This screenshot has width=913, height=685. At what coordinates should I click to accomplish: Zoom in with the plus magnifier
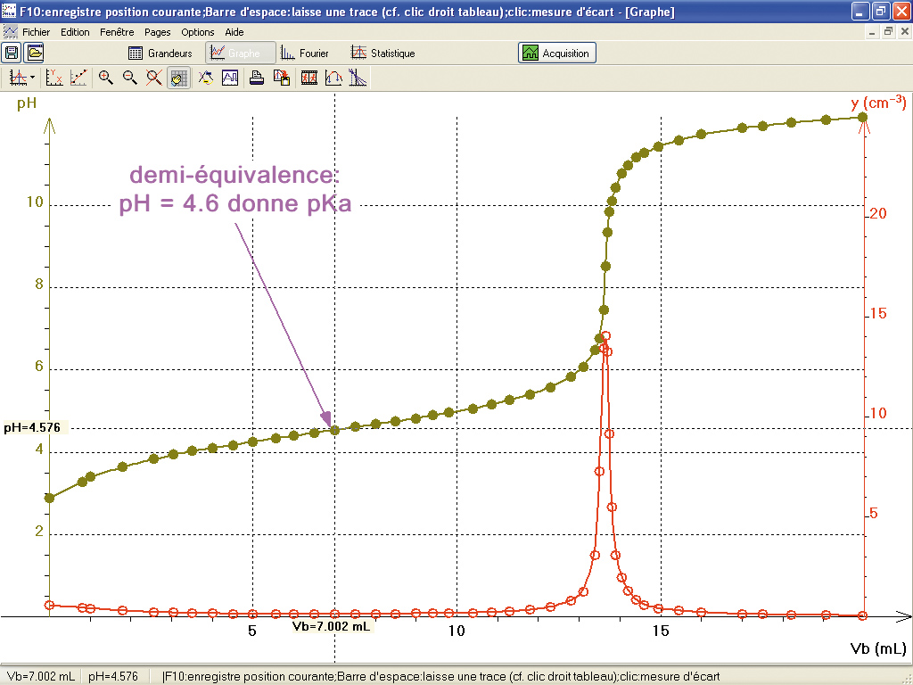tap(105, 78)
